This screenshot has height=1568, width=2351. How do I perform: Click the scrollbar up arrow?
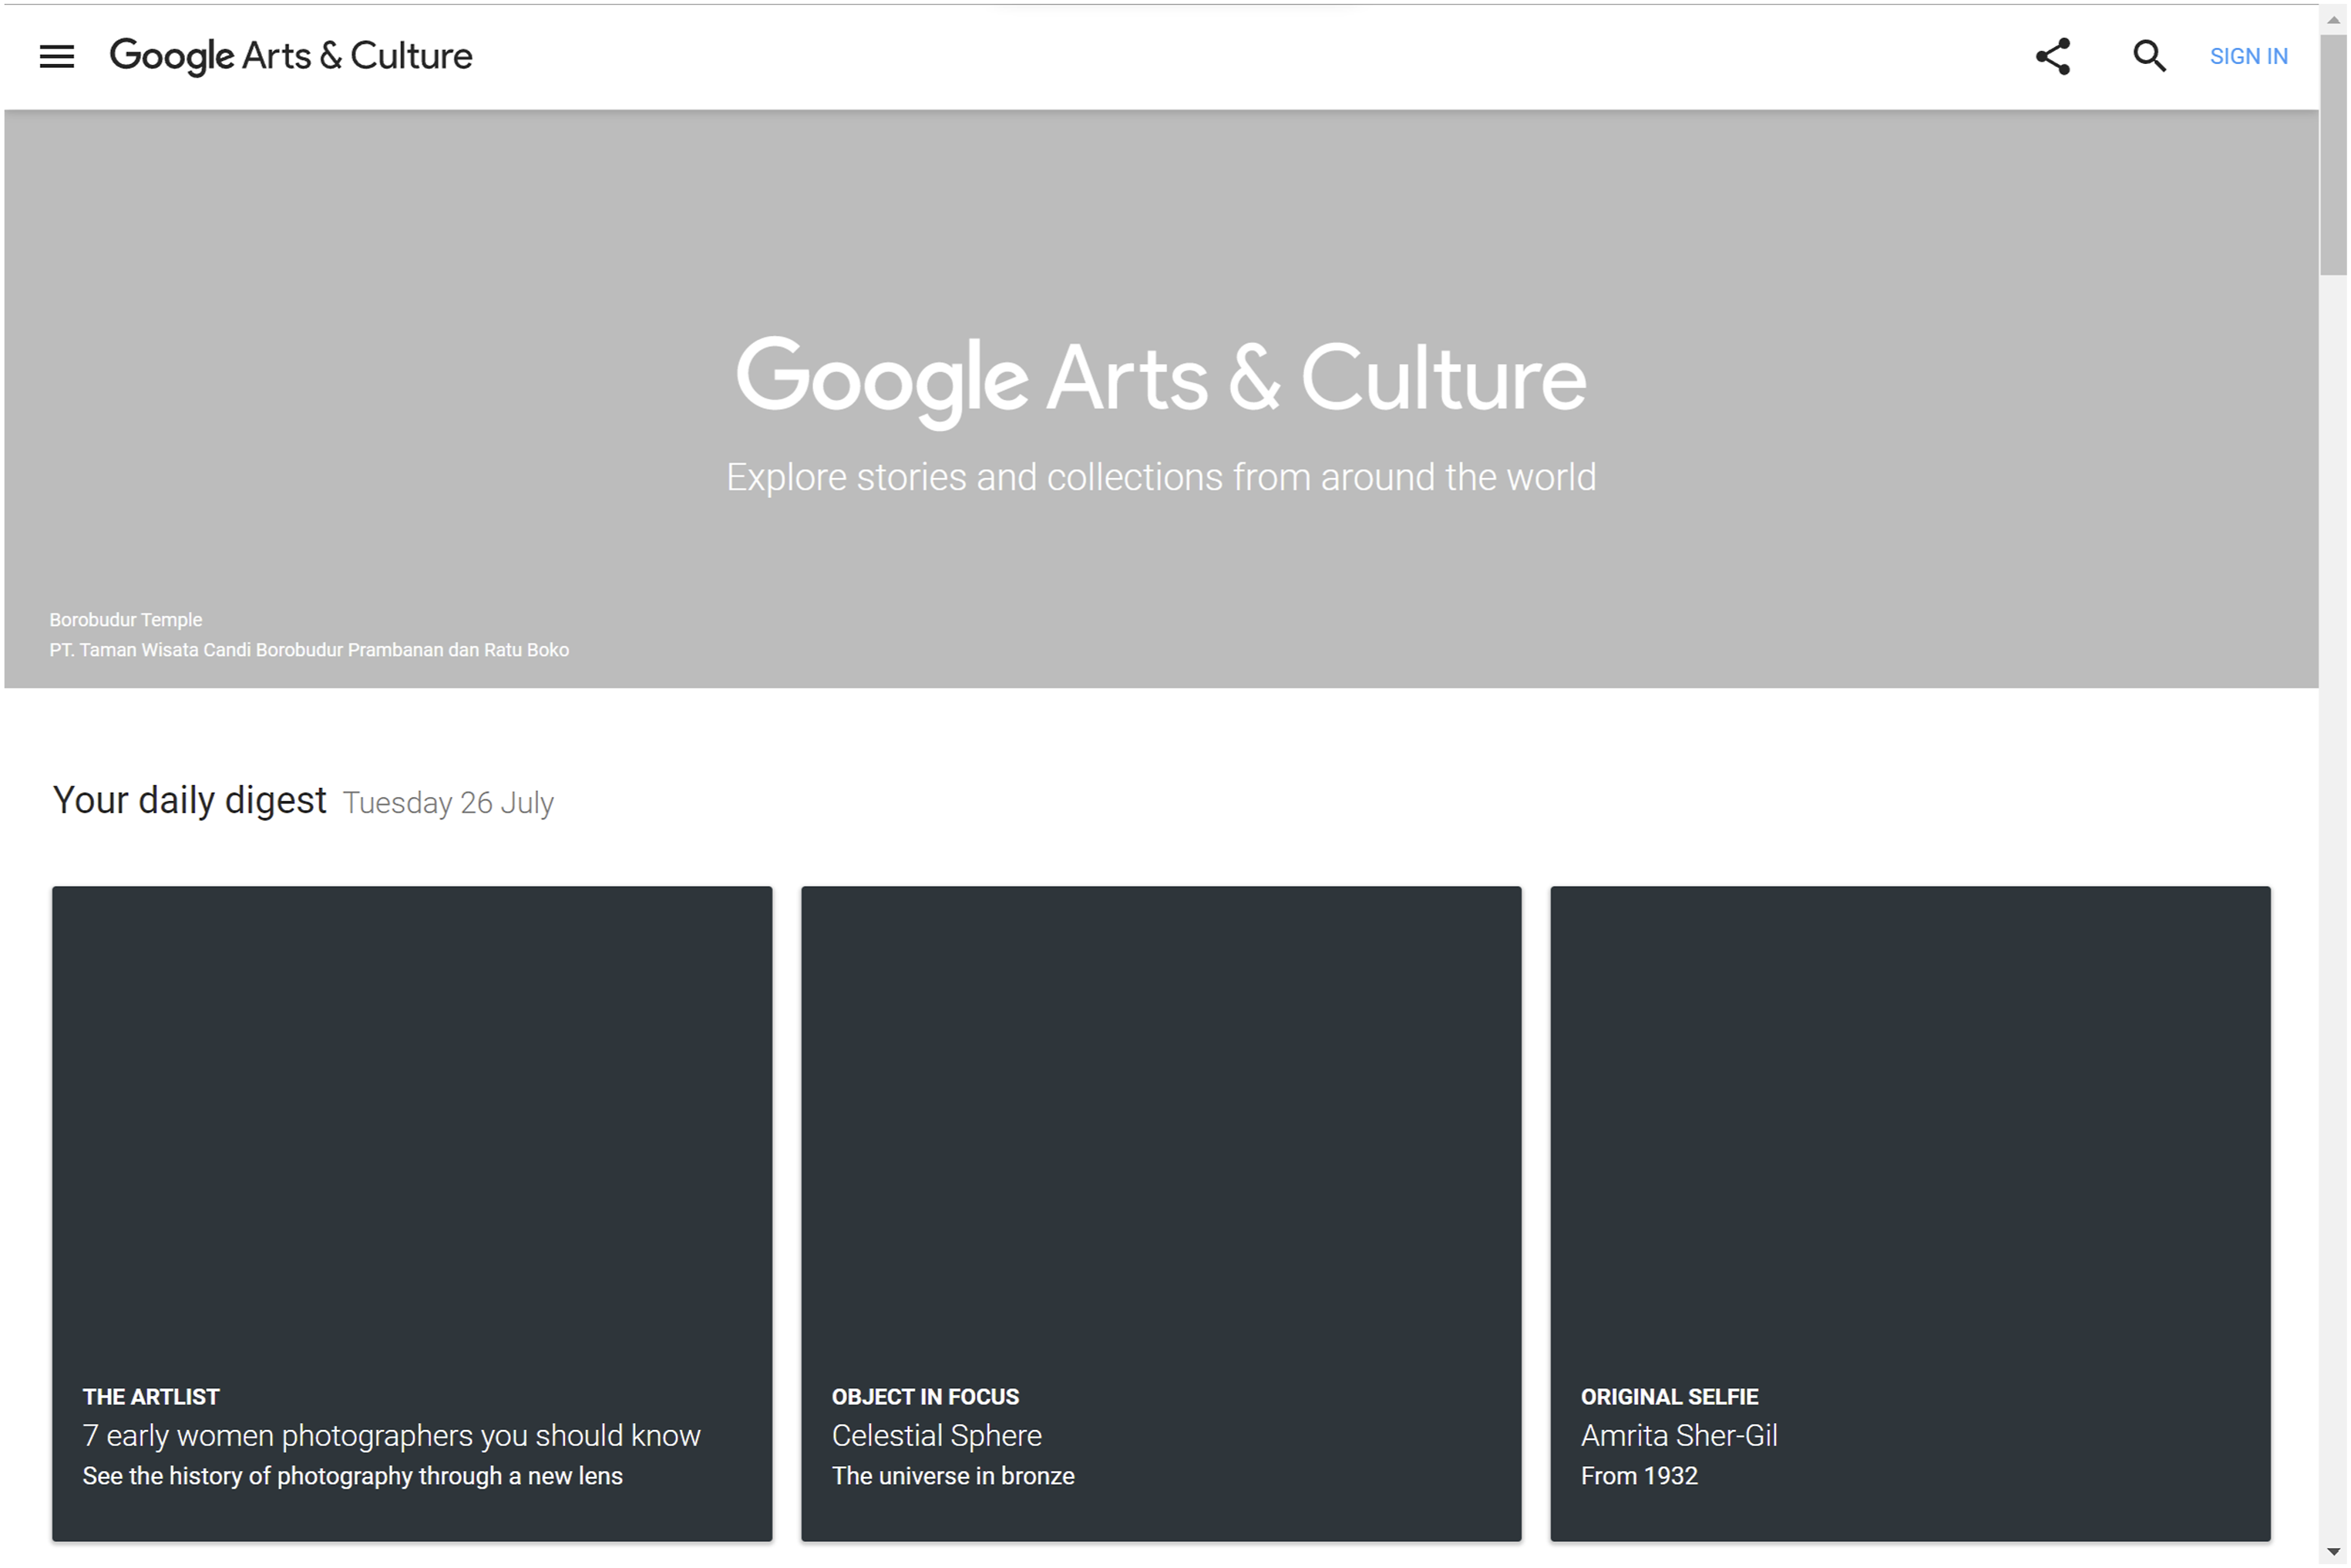[x=2334, y=19]
